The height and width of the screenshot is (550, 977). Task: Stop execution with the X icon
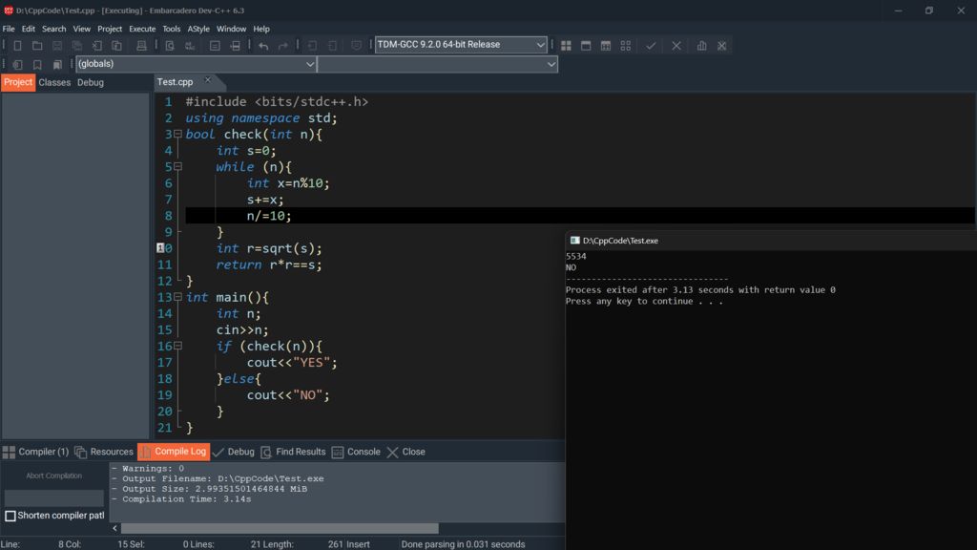click(x=676, y=46)
